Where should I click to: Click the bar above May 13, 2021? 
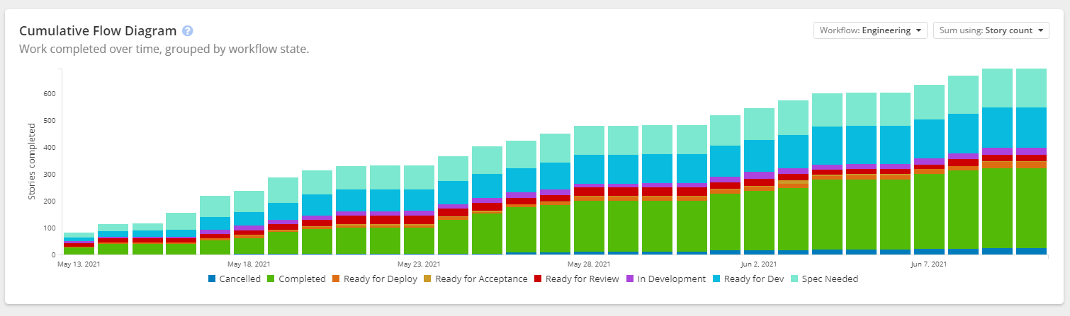(x=79, y=243)
